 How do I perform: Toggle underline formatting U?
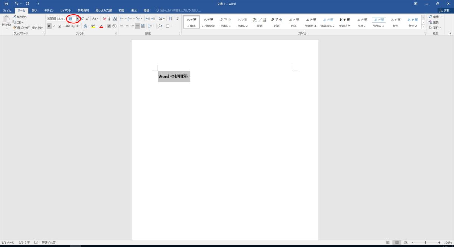point(59,26)
